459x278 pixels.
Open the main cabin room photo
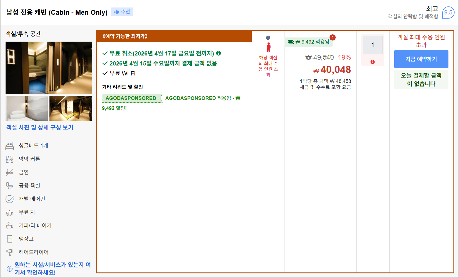click(x=49, y=68)
